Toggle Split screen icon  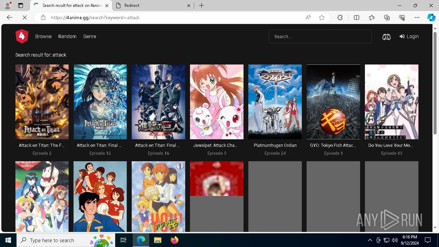point(356,17)
